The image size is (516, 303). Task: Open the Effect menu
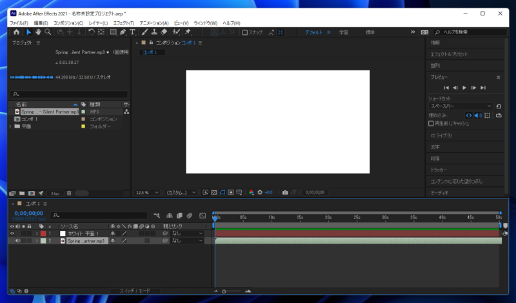click(x=123, y=23)
